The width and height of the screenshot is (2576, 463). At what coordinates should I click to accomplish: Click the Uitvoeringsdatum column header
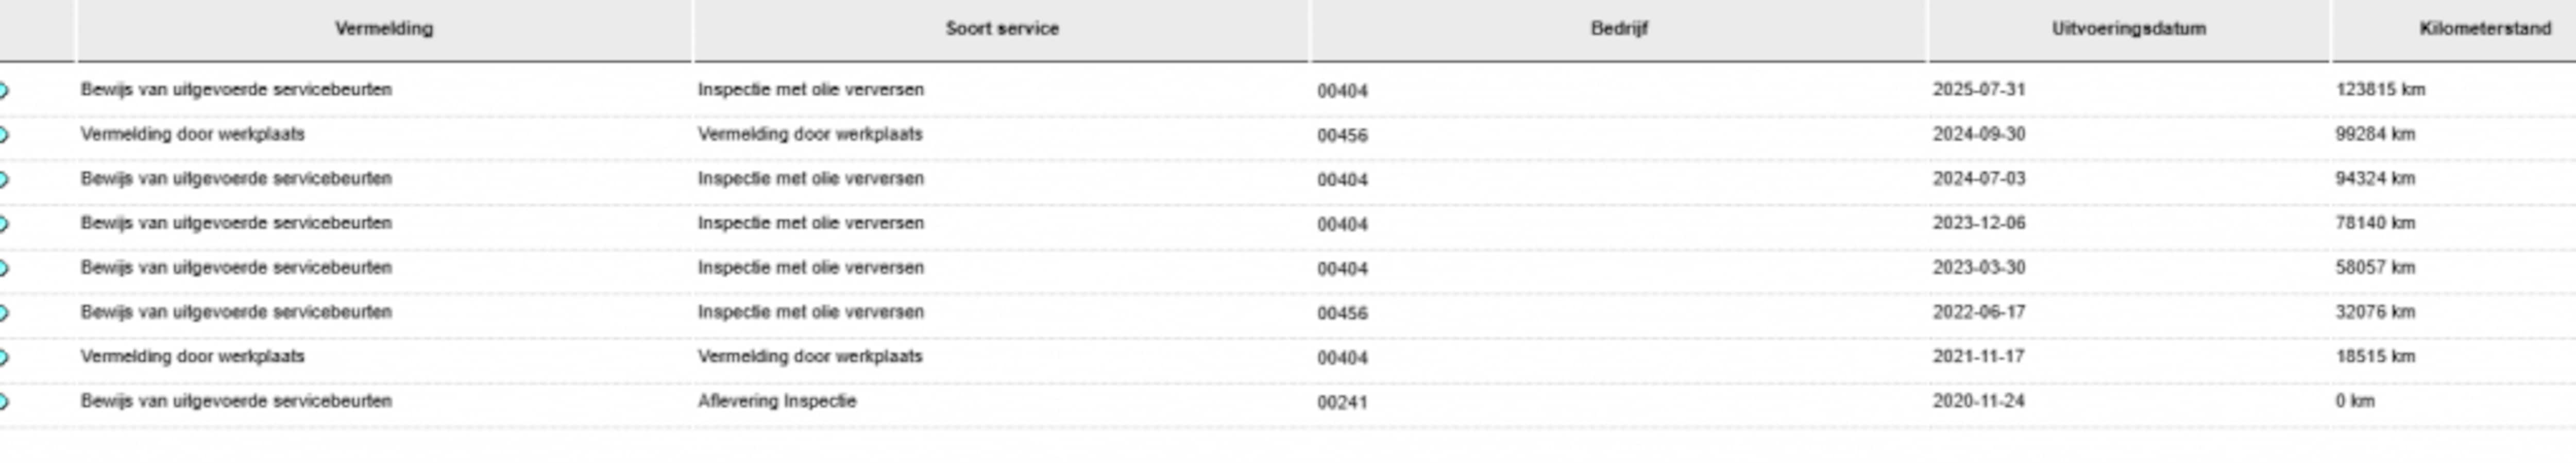pos(2129,29)
